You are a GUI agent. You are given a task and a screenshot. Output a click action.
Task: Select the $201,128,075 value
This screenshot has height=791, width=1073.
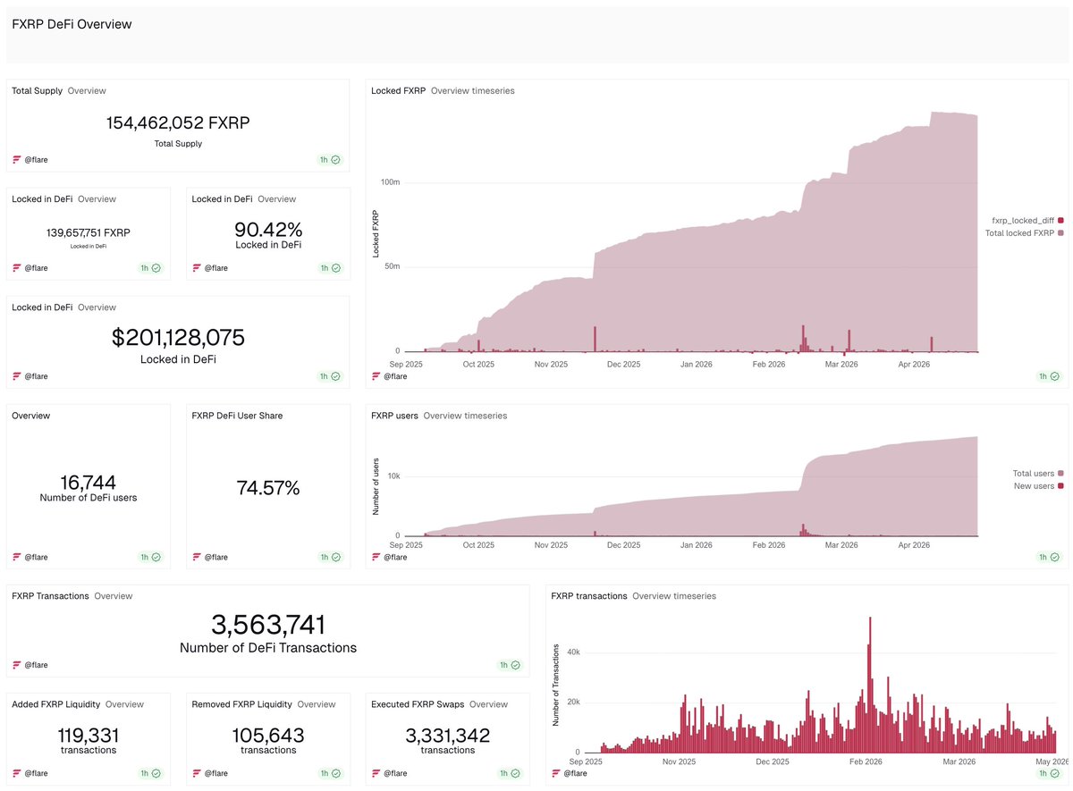point(178,338)
